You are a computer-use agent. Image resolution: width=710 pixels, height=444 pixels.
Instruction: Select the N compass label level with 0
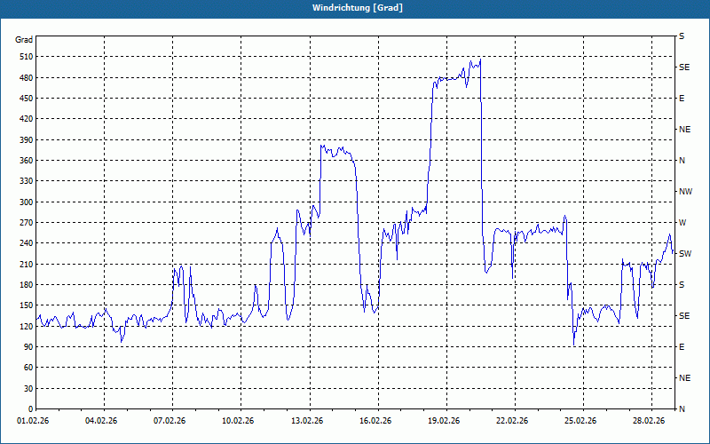682,409
